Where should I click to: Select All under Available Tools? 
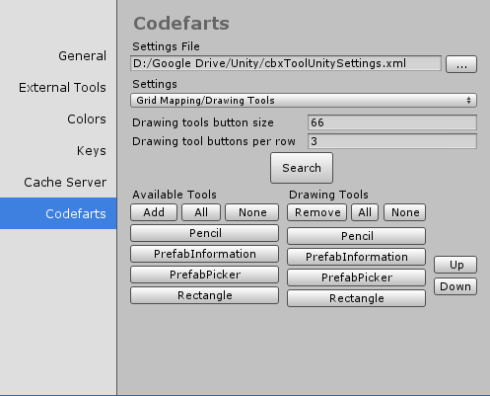[201, 212]
